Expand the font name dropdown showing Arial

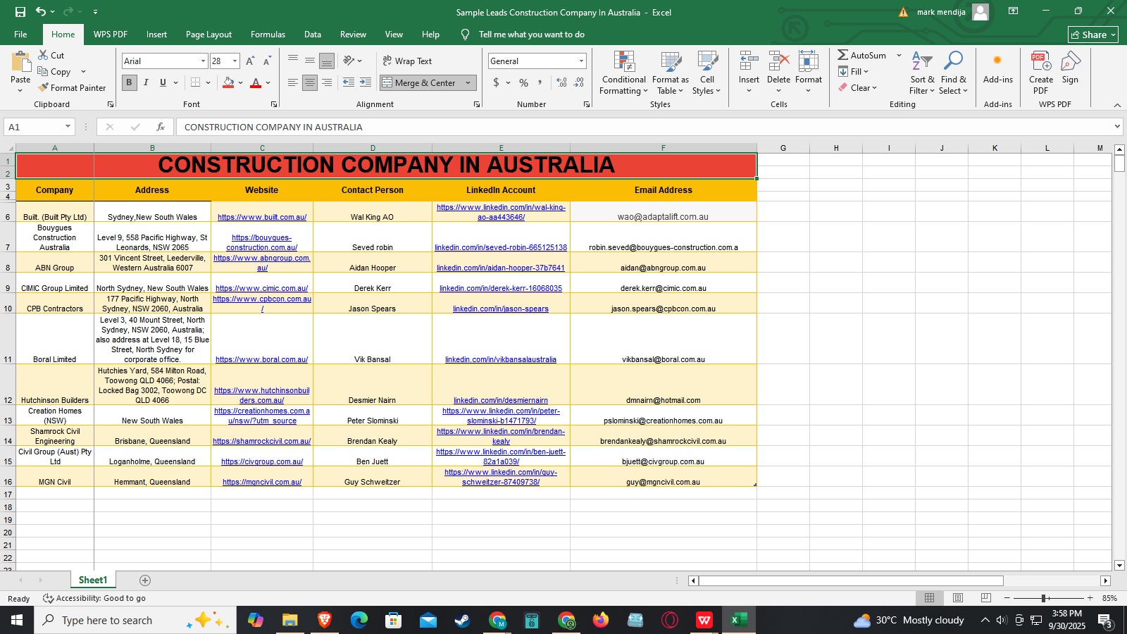pos(203,61)
